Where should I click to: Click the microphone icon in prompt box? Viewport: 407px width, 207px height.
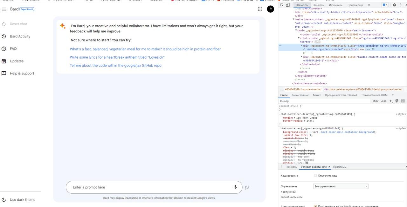235,187
